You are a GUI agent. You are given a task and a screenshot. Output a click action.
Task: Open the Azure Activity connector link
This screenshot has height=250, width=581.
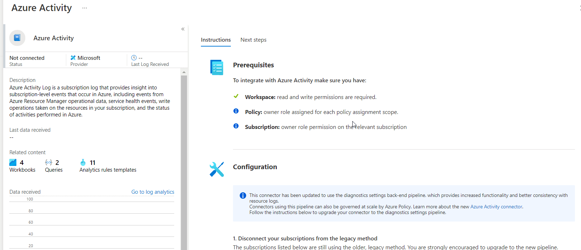coord(496,207)
